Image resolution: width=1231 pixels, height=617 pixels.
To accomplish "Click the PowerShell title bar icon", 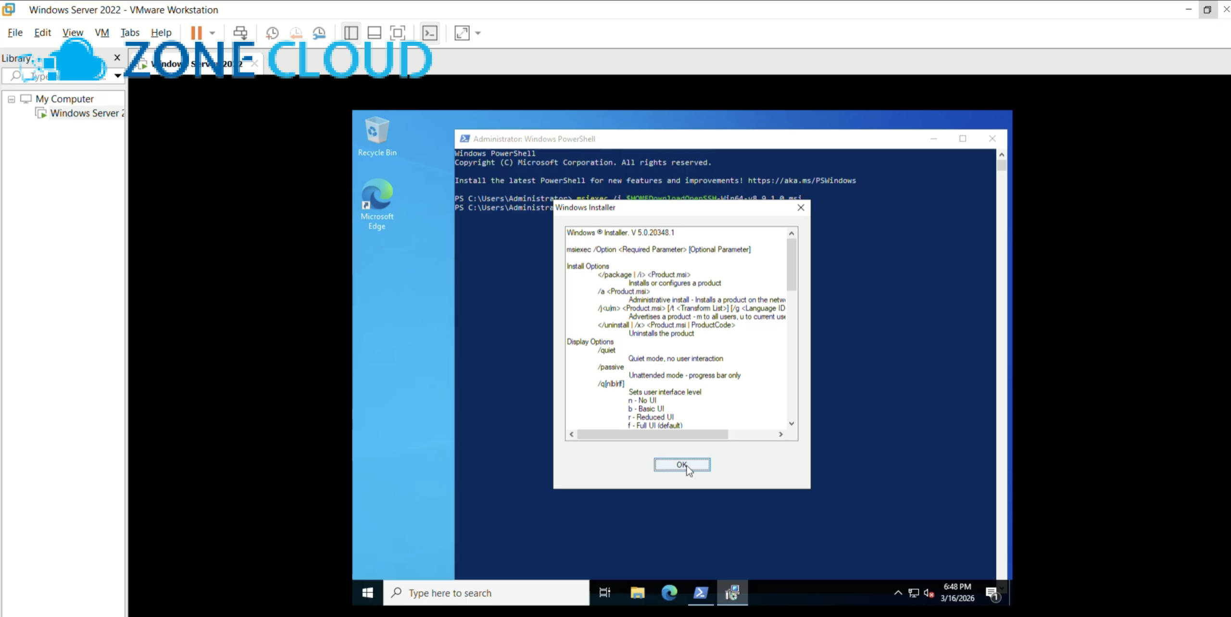I will (x=465, y=138).
